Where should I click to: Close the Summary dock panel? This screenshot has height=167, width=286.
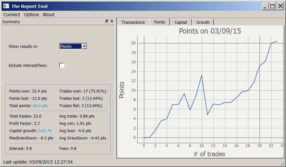tap(112, 21)
